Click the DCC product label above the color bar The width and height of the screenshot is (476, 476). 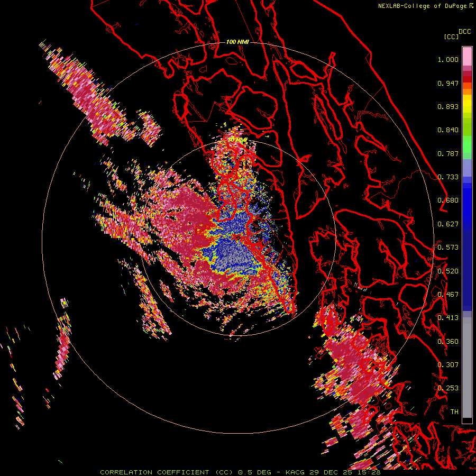click(464, 32)
